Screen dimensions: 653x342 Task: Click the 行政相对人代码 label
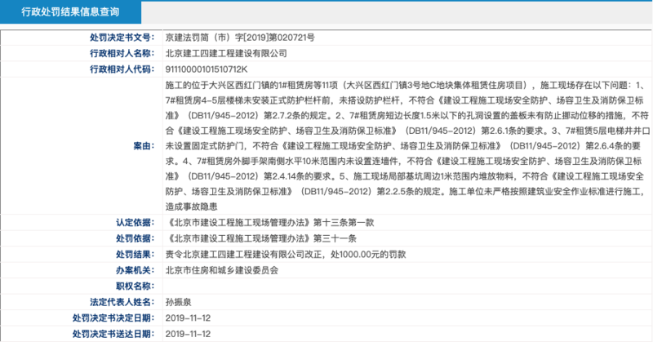[x=122, y=69]
